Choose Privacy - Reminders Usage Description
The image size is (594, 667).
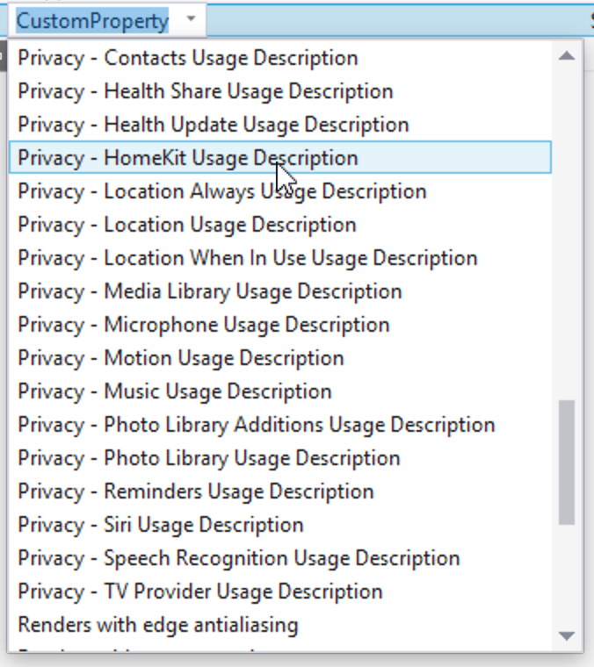(x=196, y=492)
